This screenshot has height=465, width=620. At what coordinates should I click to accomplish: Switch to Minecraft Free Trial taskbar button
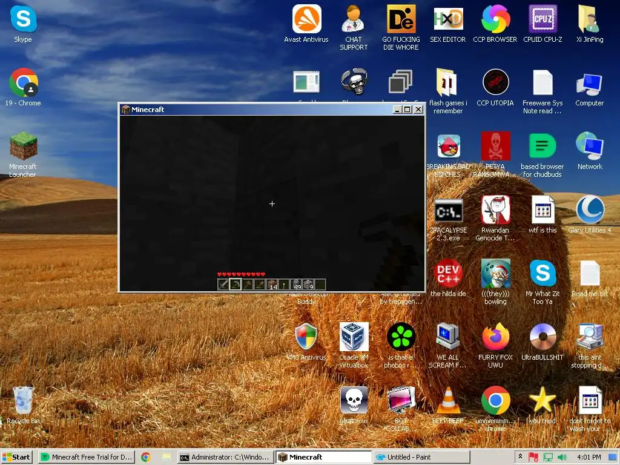point(87,457)
